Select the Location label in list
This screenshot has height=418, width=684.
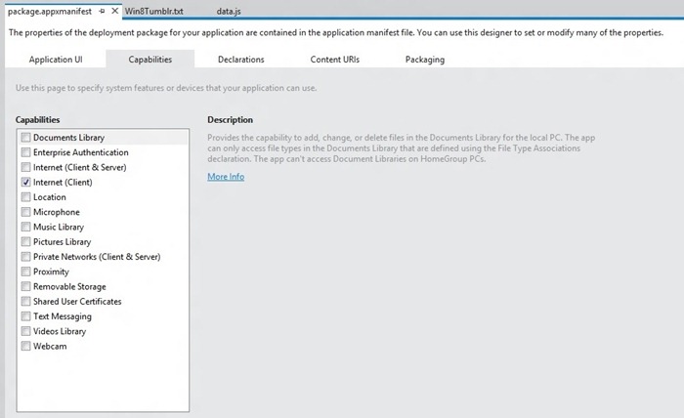tap(49, 197)
